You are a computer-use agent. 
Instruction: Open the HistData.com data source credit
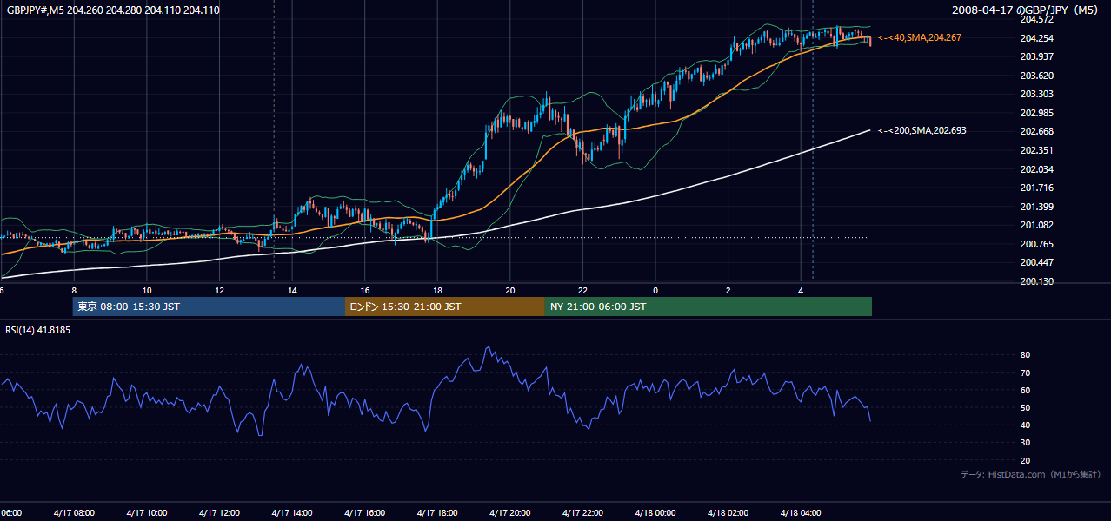click(1031, 474)
